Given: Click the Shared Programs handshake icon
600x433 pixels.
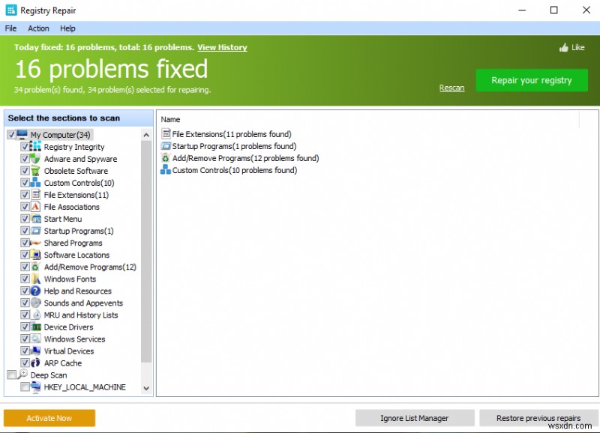Looking at the screenshot, I should (35, 243).
